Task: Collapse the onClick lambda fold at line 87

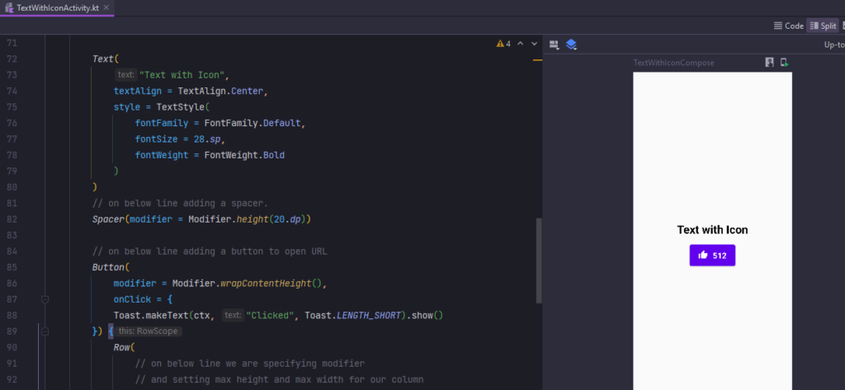Action: tap(45, 299)
